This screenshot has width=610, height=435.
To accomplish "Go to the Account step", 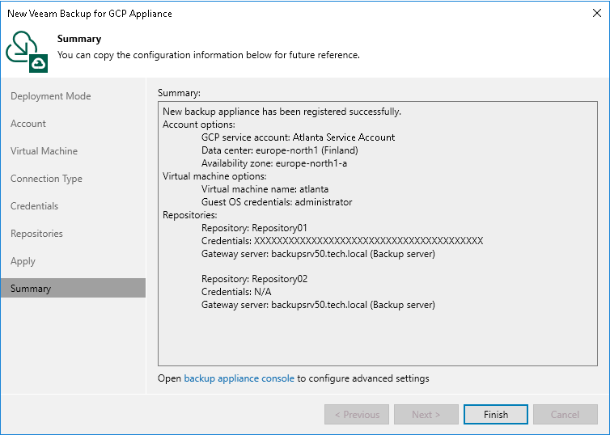I will (28, 124).
